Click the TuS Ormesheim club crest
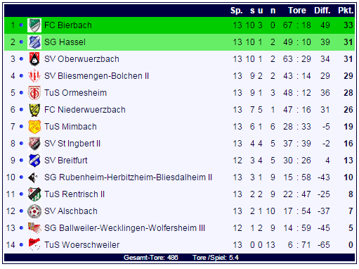 click(x=34, y=93)
